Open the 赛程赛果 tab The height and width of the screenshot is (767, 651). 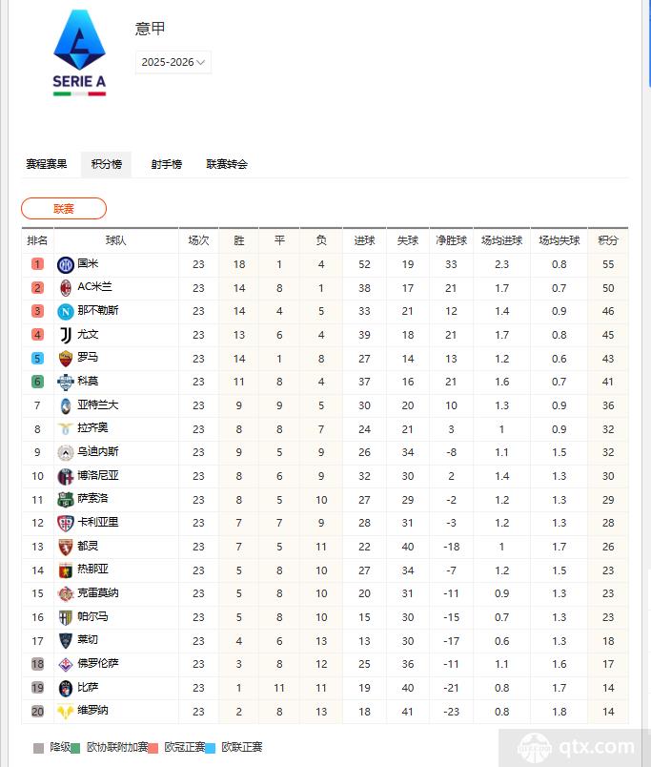point(50,164)
